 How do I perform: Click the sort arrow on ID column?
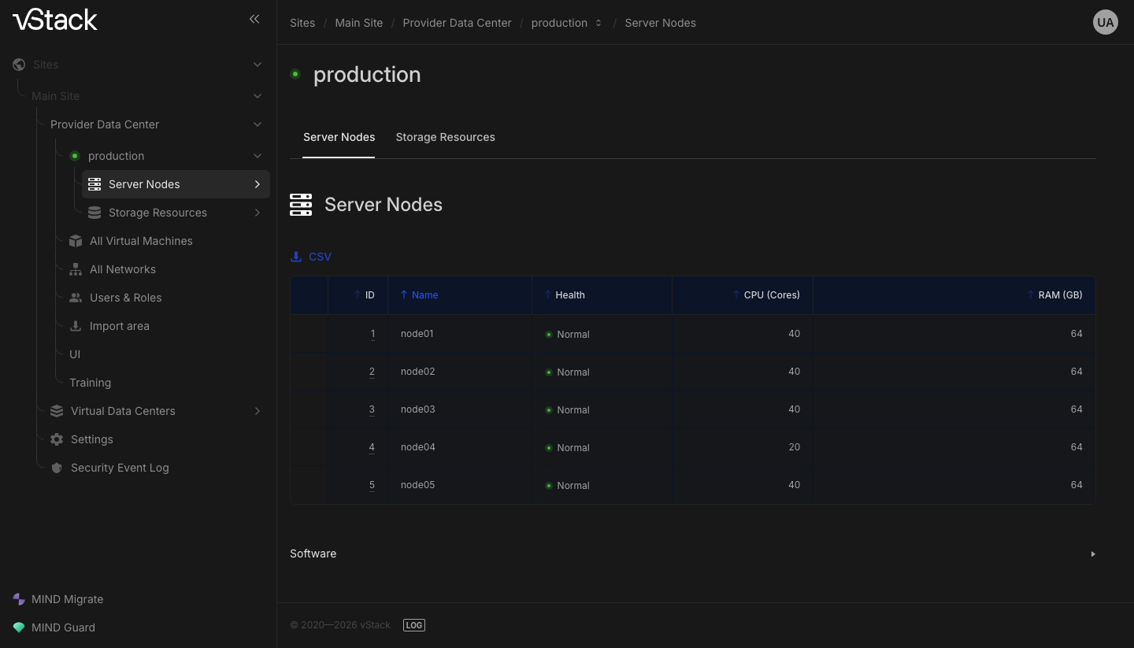coord(358,295)
